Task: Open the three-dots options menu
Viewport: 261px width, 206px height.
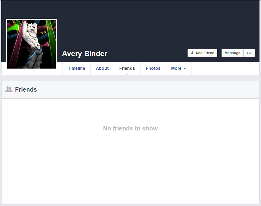Action: (249, 53)
